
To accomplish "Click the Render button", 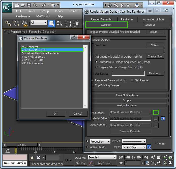I will 161,144.
